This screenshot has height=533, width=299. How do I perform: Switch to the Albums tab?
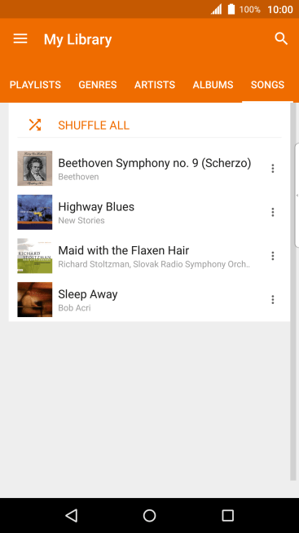click(x=213, y=85)
